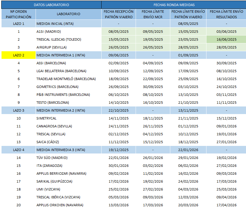
Task: Click TÜV SÜD MCR date 26/01/2026
Action: [x=153, y=158]
